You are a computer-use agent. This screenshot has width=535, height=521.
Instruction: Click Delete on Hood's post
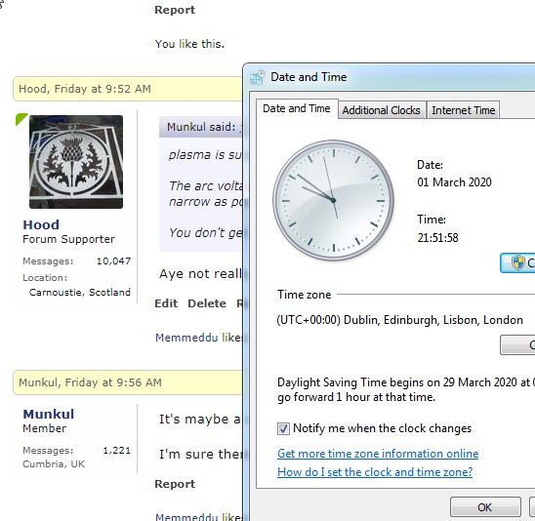(207, 303)
